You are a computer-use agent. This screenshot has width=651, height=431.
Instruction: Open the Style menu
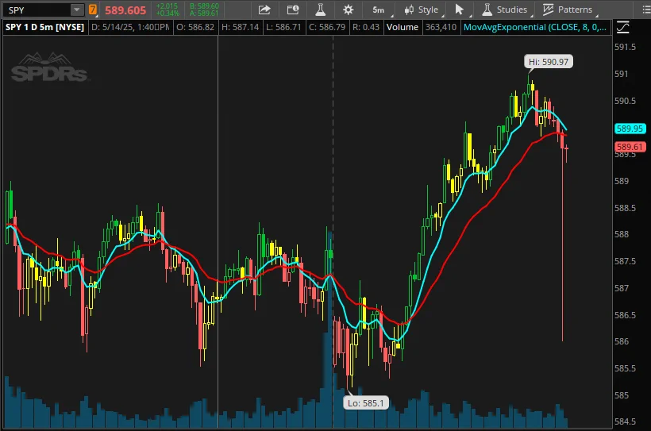click(x=422, y=10)
